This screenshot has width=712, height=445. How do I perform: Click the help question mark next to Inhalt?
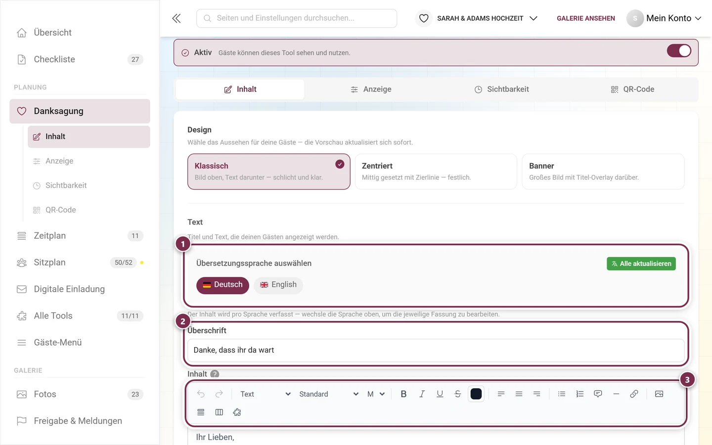[x=215, y=374]
